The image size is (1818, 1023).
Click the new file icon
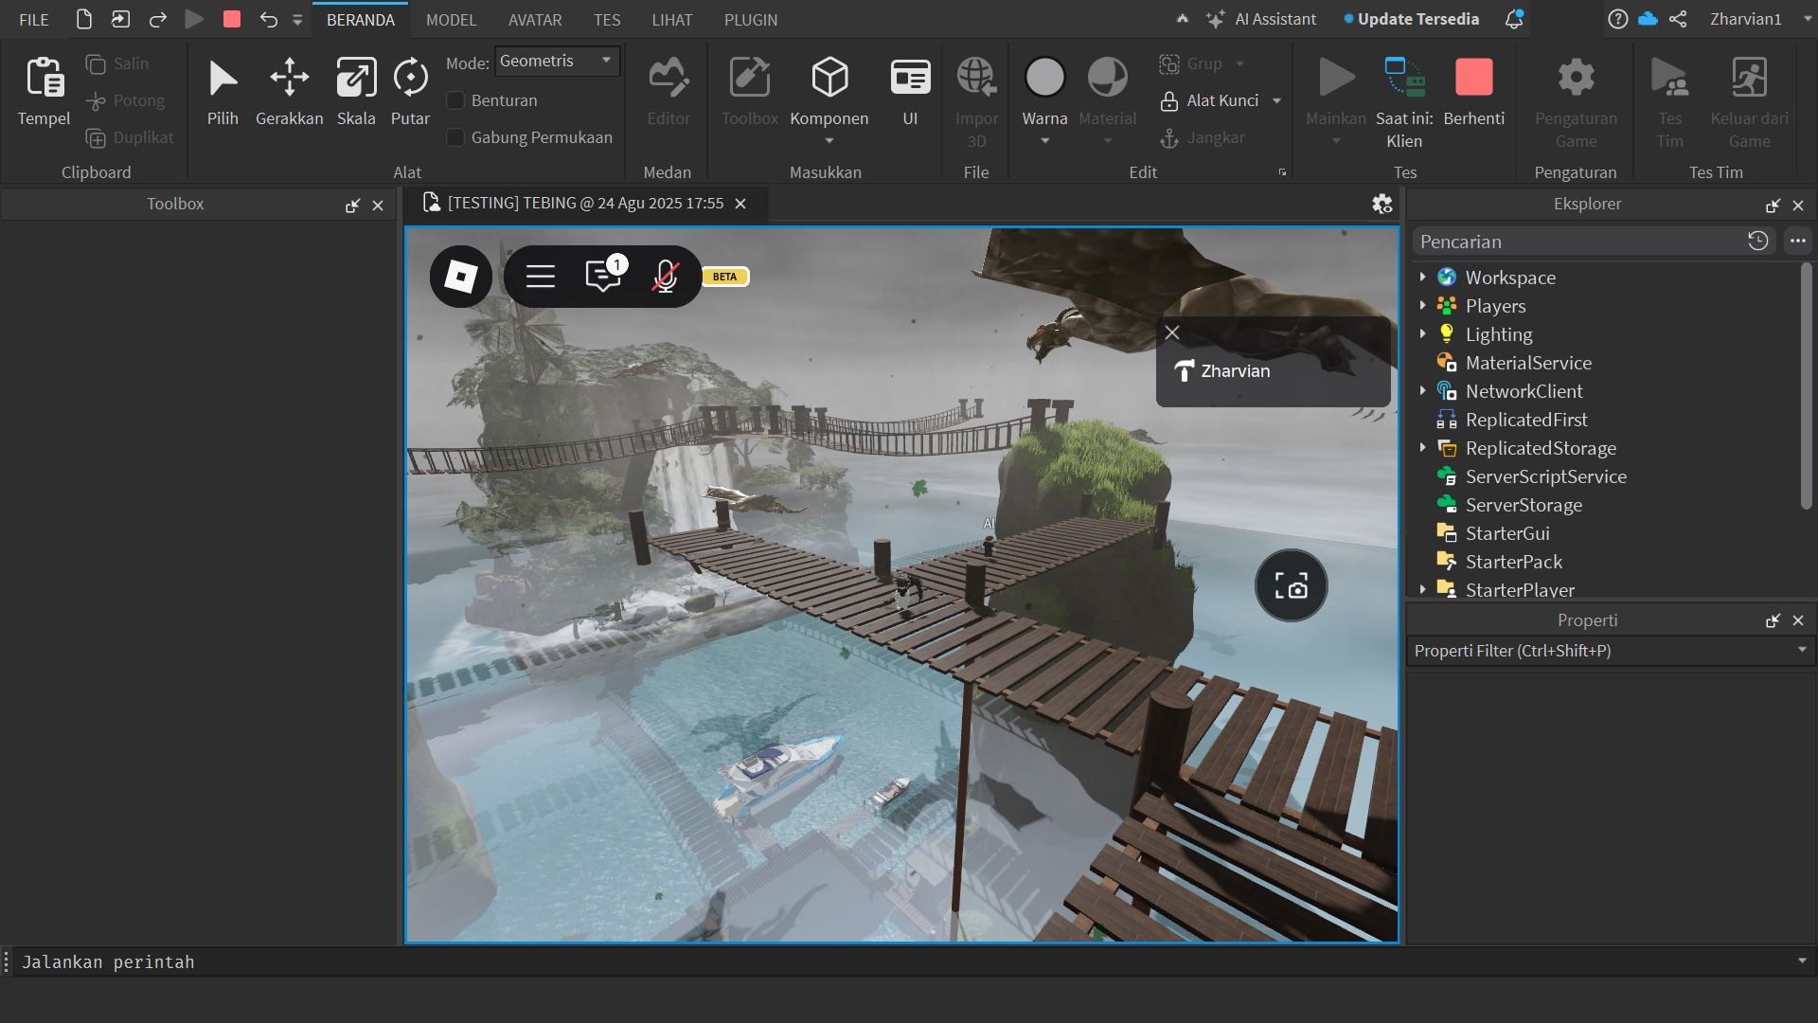83,19
